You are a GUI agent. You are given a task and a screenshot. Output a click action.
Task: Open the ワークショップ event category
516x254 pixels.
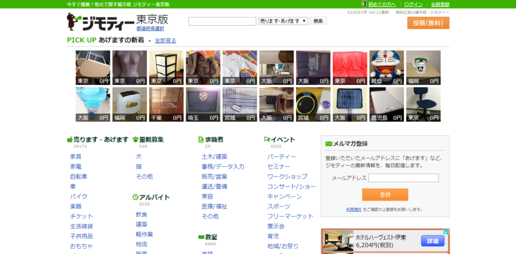(288, 177)
